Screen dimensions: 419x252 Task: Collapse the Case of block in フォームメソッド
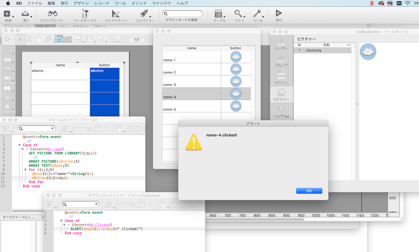click(x=20, y=145)
